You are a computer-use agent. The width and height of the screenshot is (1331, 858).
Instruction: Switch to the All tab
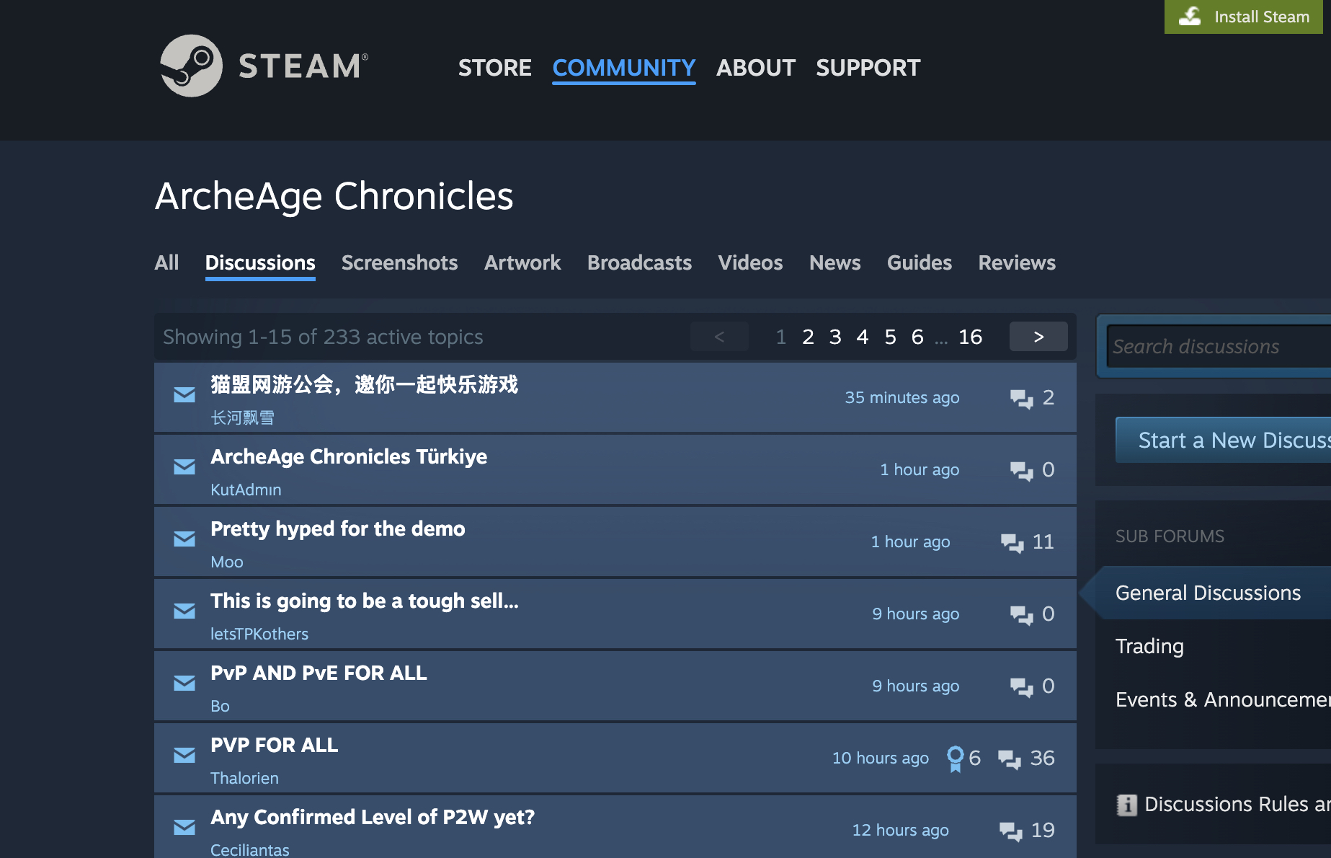pyautogui.click(x=166, y=262)
